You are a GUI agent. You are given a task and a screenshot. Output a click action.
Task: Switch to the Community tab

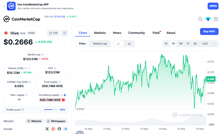(x=136, y=33)
